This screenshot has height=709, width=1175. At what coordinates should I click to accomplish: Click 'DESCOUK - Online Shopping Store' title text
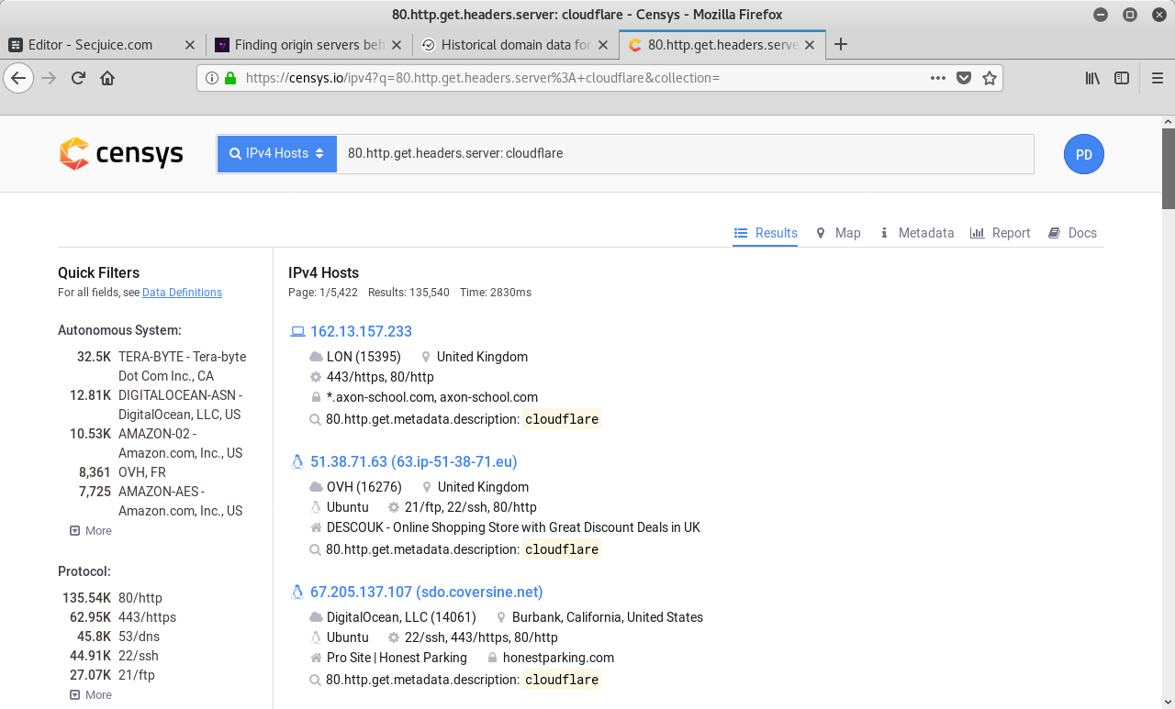(513, 527)
